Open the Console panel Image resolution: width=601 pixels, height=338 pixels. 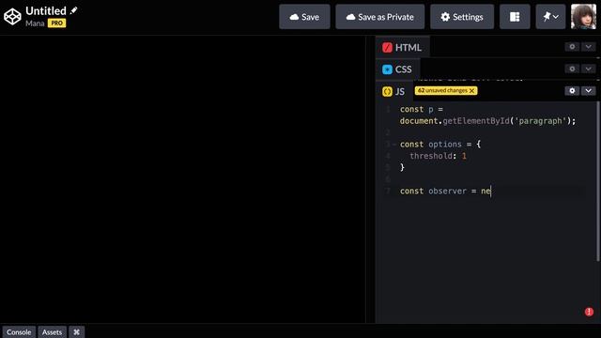[19, 331]
